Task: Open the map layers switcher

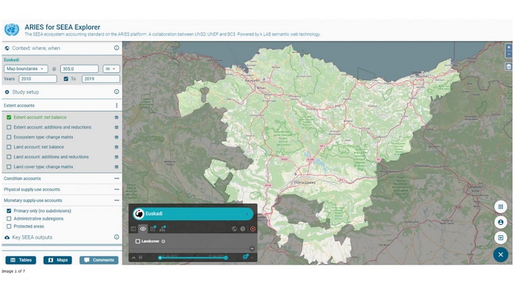Action: (x=508, y=66)
